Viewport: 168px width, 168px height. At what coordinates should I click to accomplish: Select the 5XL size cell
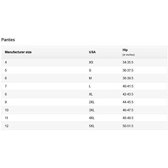point(92,126)
